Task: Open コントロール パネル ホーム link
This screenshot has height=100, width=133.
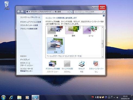Action: (x=30, y=17)
